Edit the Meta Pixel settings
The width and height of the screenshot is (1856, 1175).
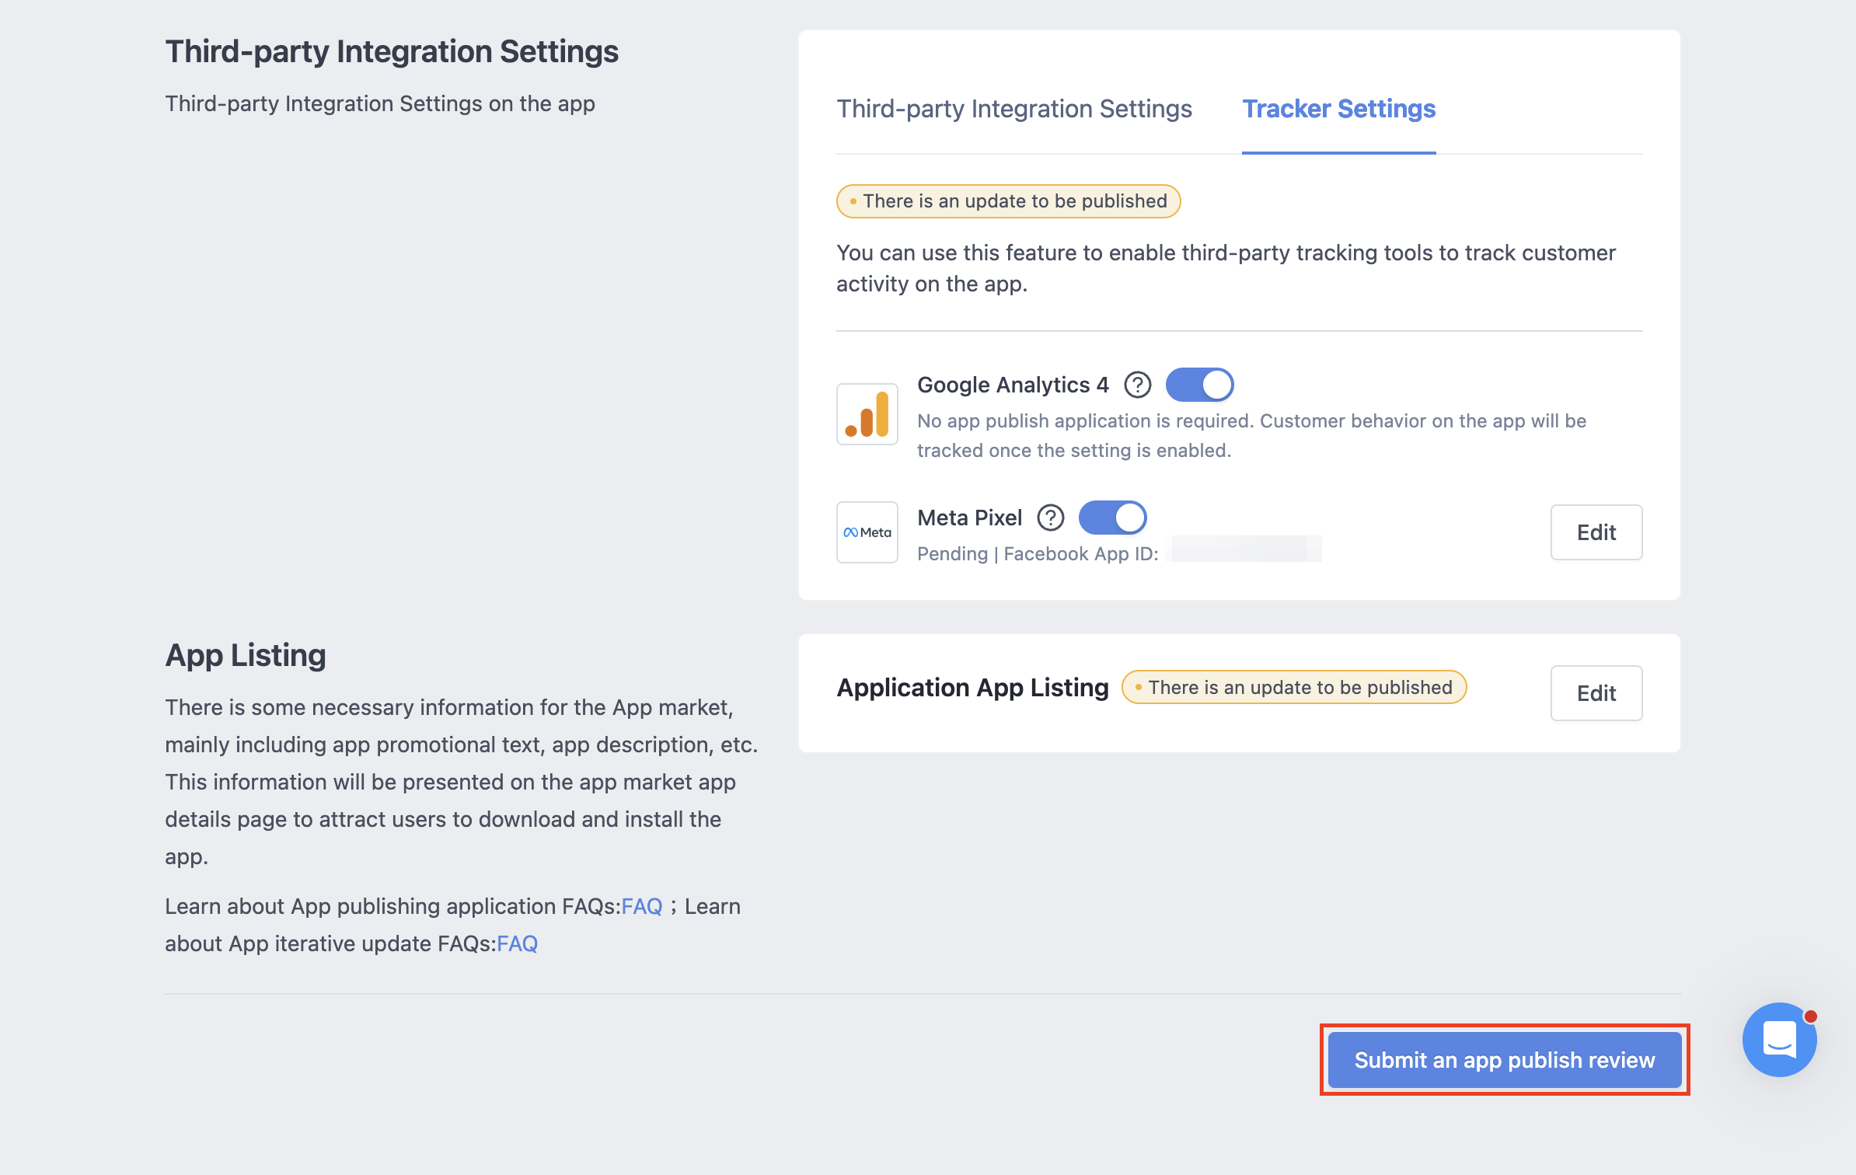tap(1596, 532)
